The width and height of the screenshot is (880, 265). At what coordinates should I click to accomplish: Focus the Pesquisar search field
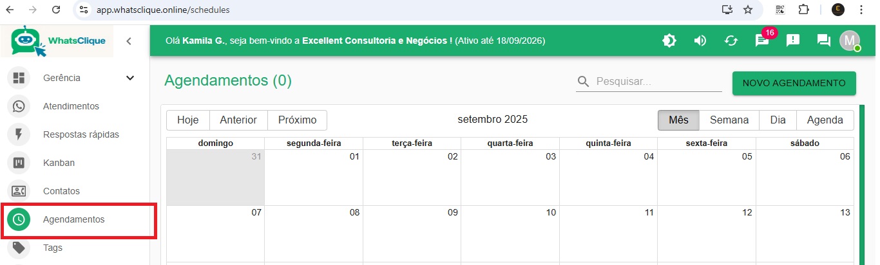click(x=657, y=82)
